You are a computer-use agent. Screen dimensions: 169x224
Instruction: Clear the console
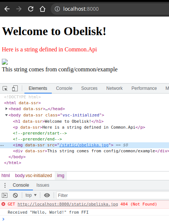click(15, 195)
